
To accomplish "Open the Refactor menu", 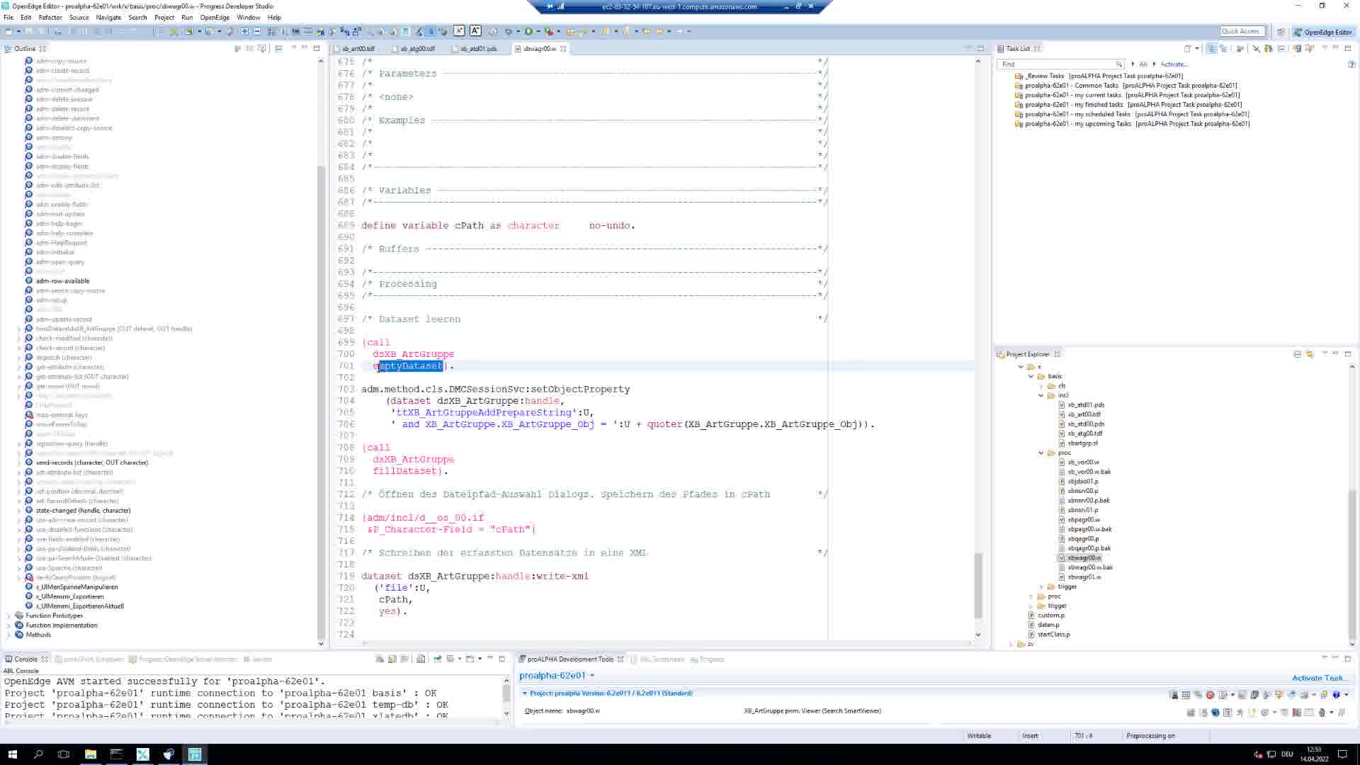I will 50,17.
